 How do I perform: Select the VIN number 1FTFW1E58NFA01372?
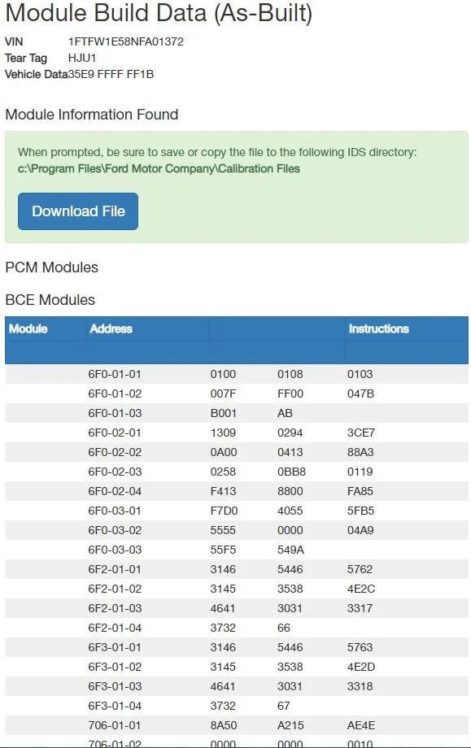125,41
